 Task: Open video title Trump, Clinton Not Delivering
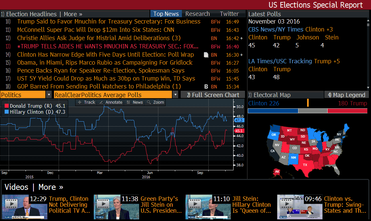tap(69, 205)
